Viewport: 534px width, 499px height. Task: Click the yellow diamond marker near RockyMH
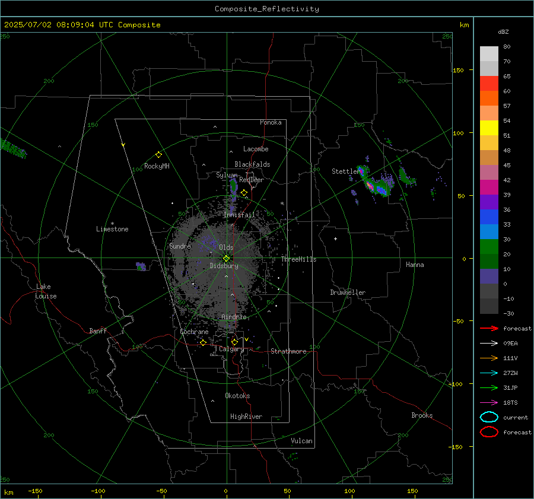(x=158, y=155)
